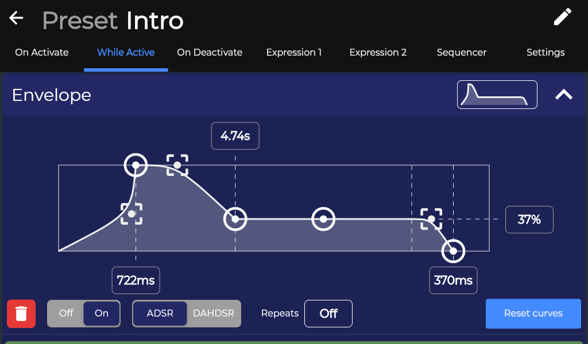Select the attack curve bracket handle
Screen dimensions: 588x344
[x=131, y=214]
